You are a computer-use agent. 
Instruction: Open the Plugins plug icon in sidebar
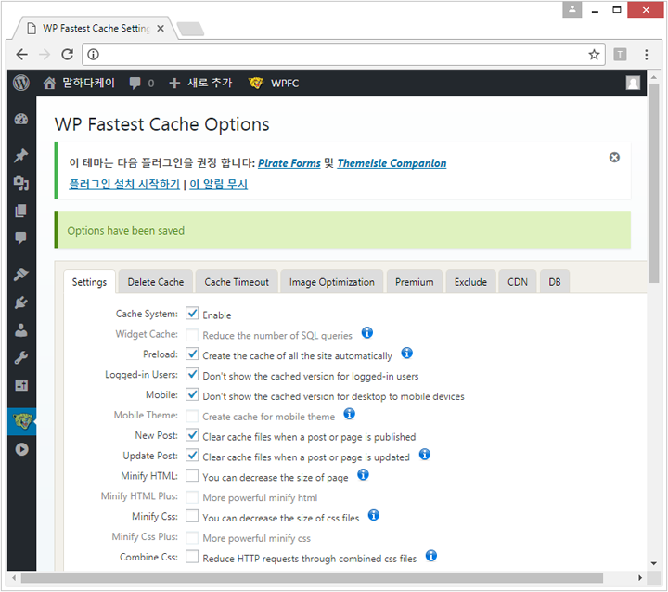click(x=21, y=302)
